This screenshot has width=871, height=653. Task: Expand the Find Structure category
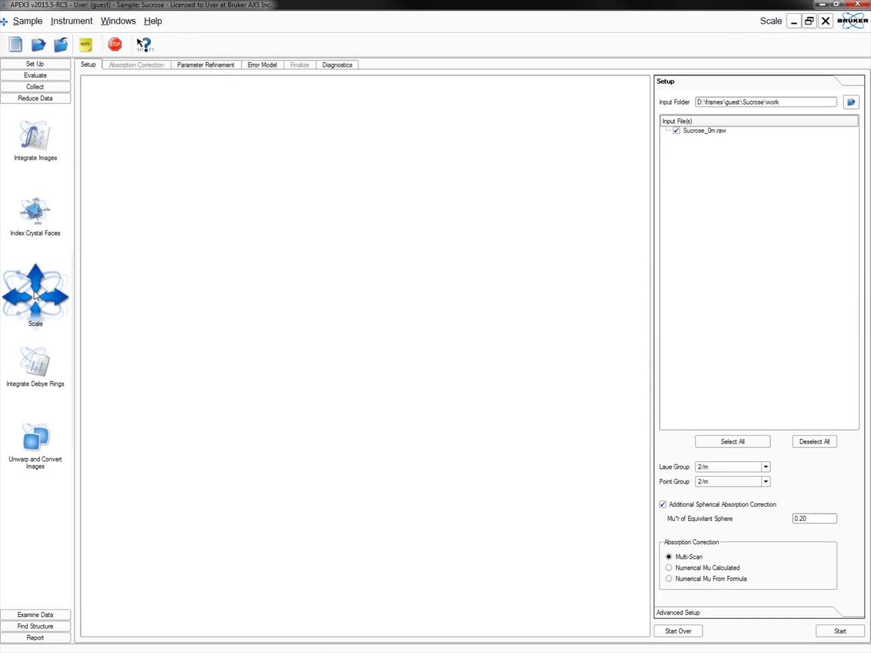click(35, 626)
